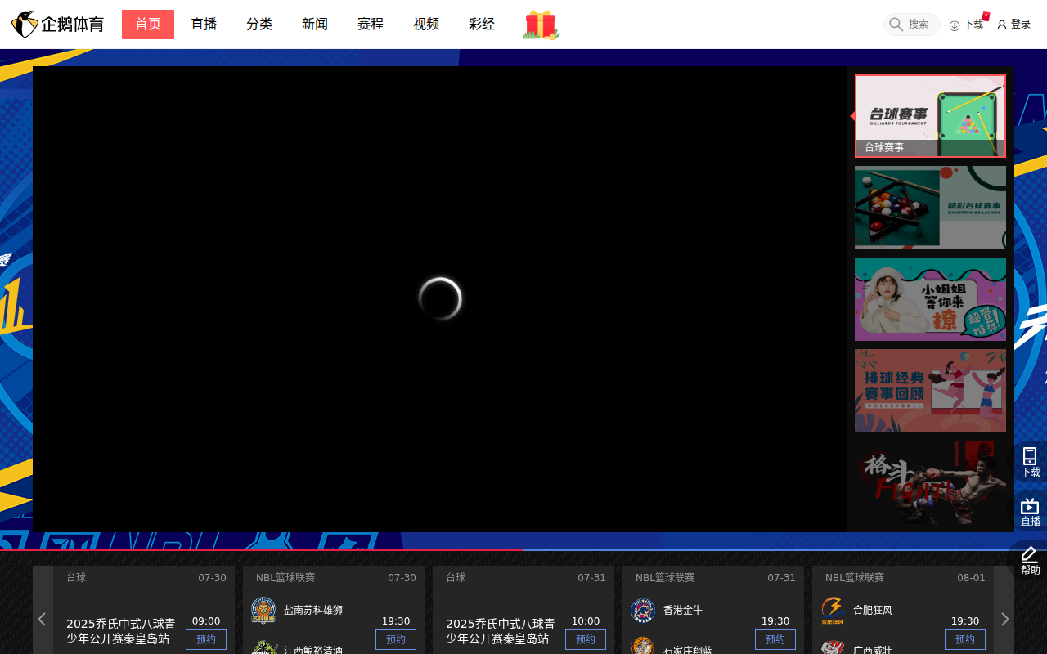Click the loading video player area

[439, 299]
